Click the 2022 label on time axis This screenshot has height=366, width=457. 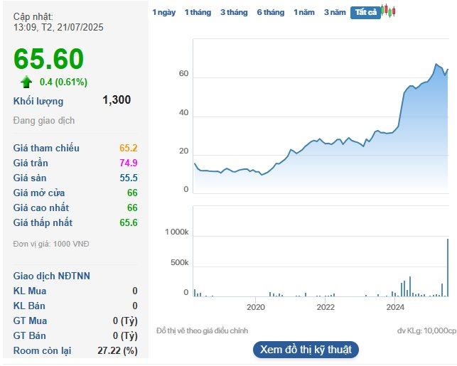click(326, 308)
